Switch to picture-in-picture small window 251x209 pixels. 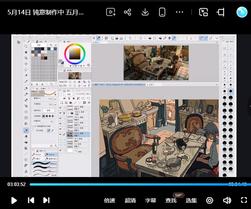(203, 12)
